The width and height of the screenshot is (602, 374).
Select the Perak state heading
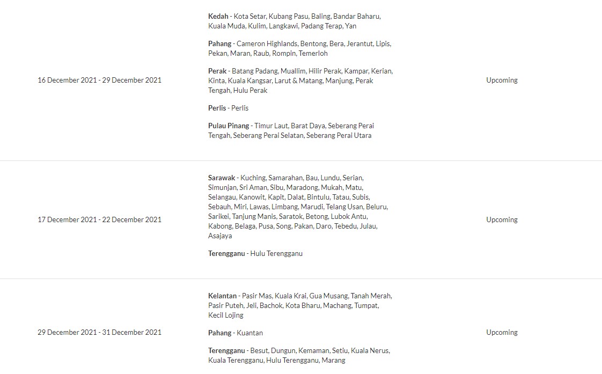pyautogui.click(x=217, y=71)
